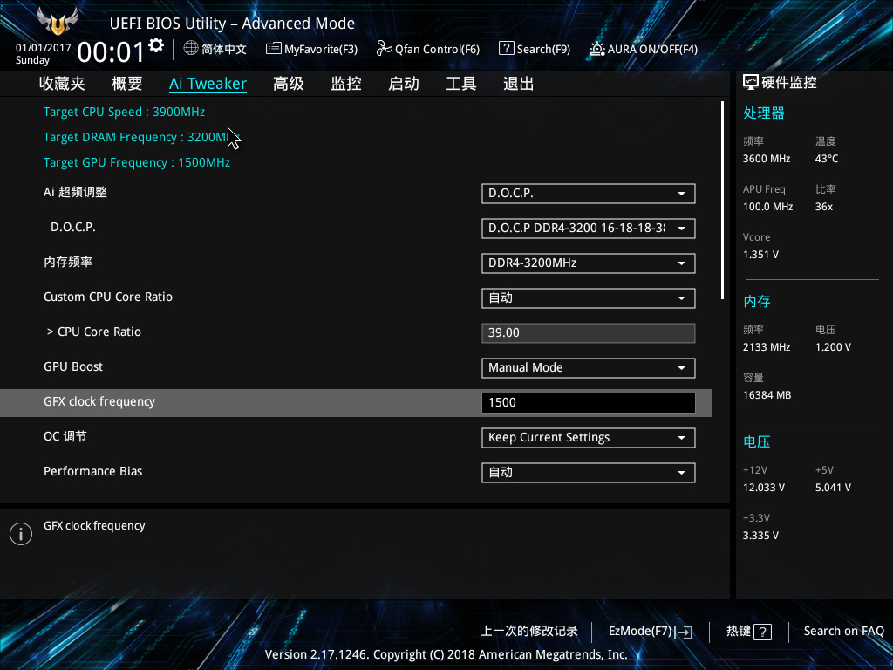Viewport: 893px width, 670px height.
Task: Open MyFavorite(F3) from the top bar
Action: 273,49
